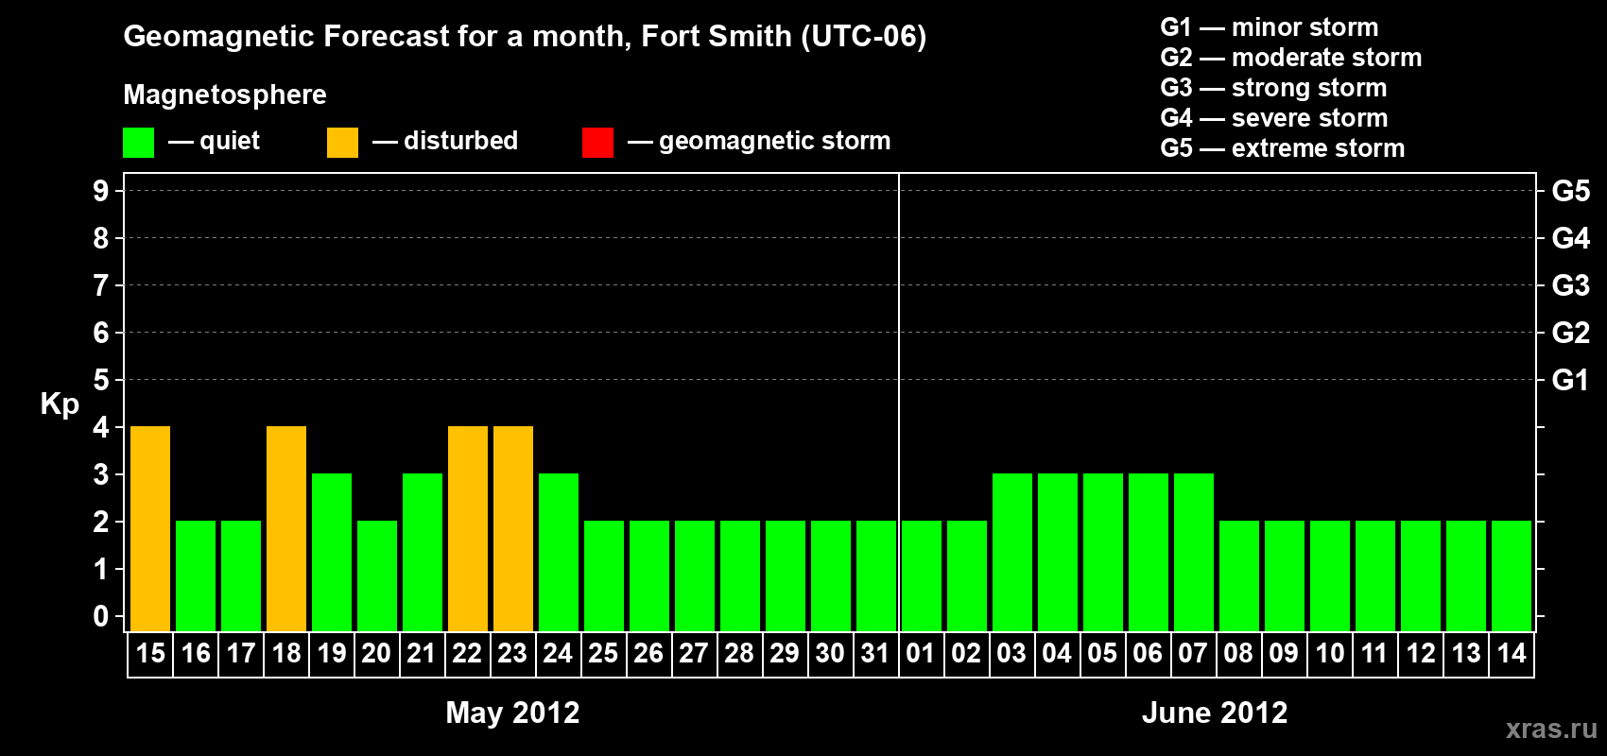Viewport: 1607px width, 756px height.
Task: Select the green bar for May 19
Action: (332, 553)
